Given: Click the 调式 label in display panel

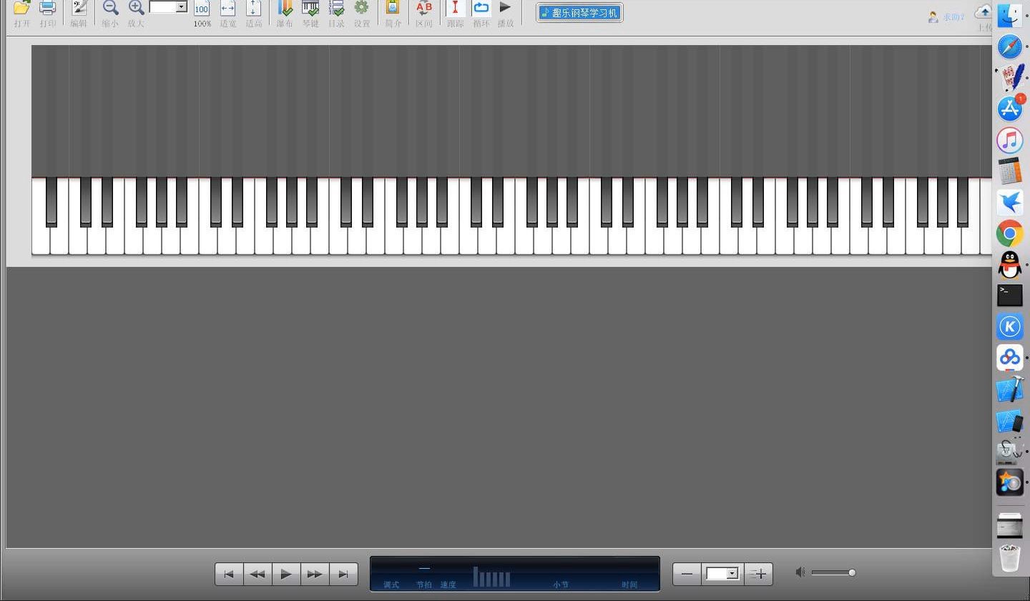Looking at the screenshot, I should [391, 585].
